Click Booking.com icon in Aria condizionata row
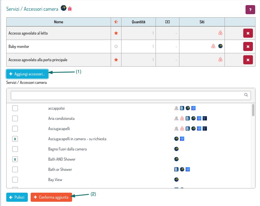 (188, 118)
